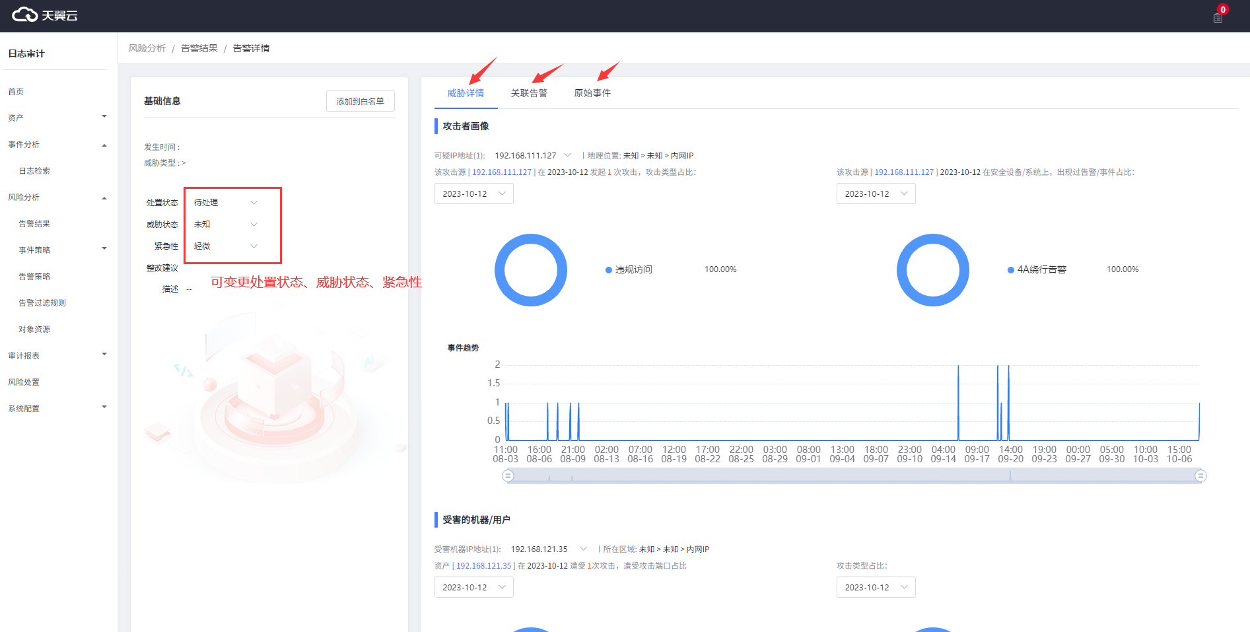Click the notification clipboard icon with badge

1218,18
